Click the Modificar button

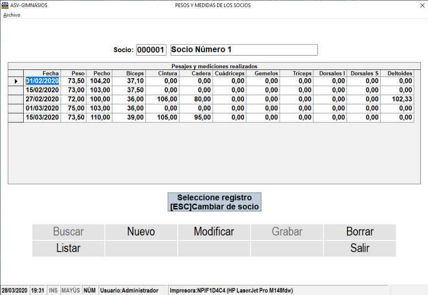[214, 232]
